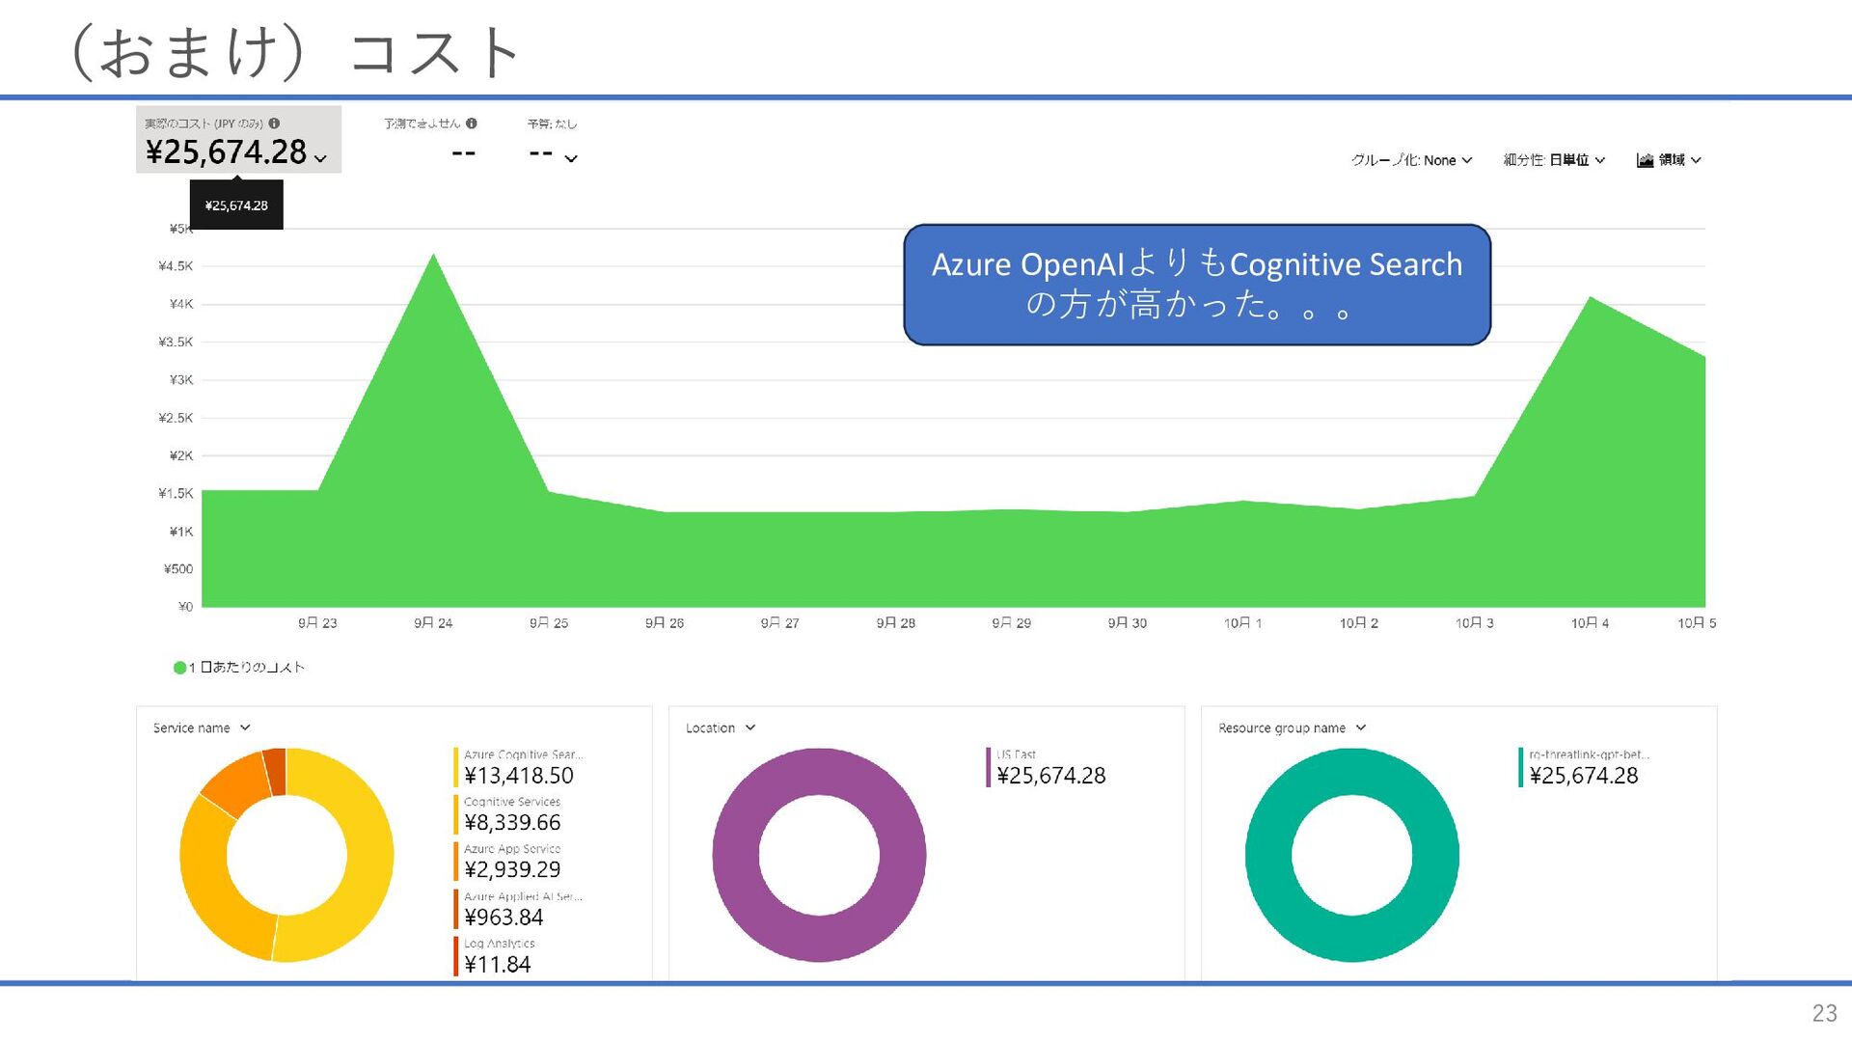Select the rg-threatlink resource group cost
The height and width of the screenshot is (1042, 1852).
click(1584, 776)
